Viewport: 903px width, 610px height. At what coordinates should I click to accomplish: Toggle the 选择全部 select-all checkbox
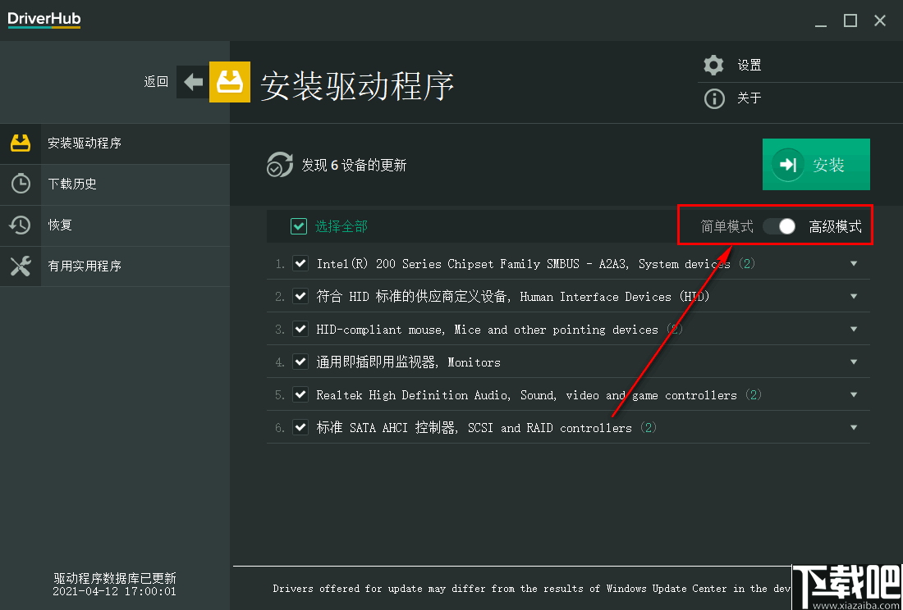point(300,225)
